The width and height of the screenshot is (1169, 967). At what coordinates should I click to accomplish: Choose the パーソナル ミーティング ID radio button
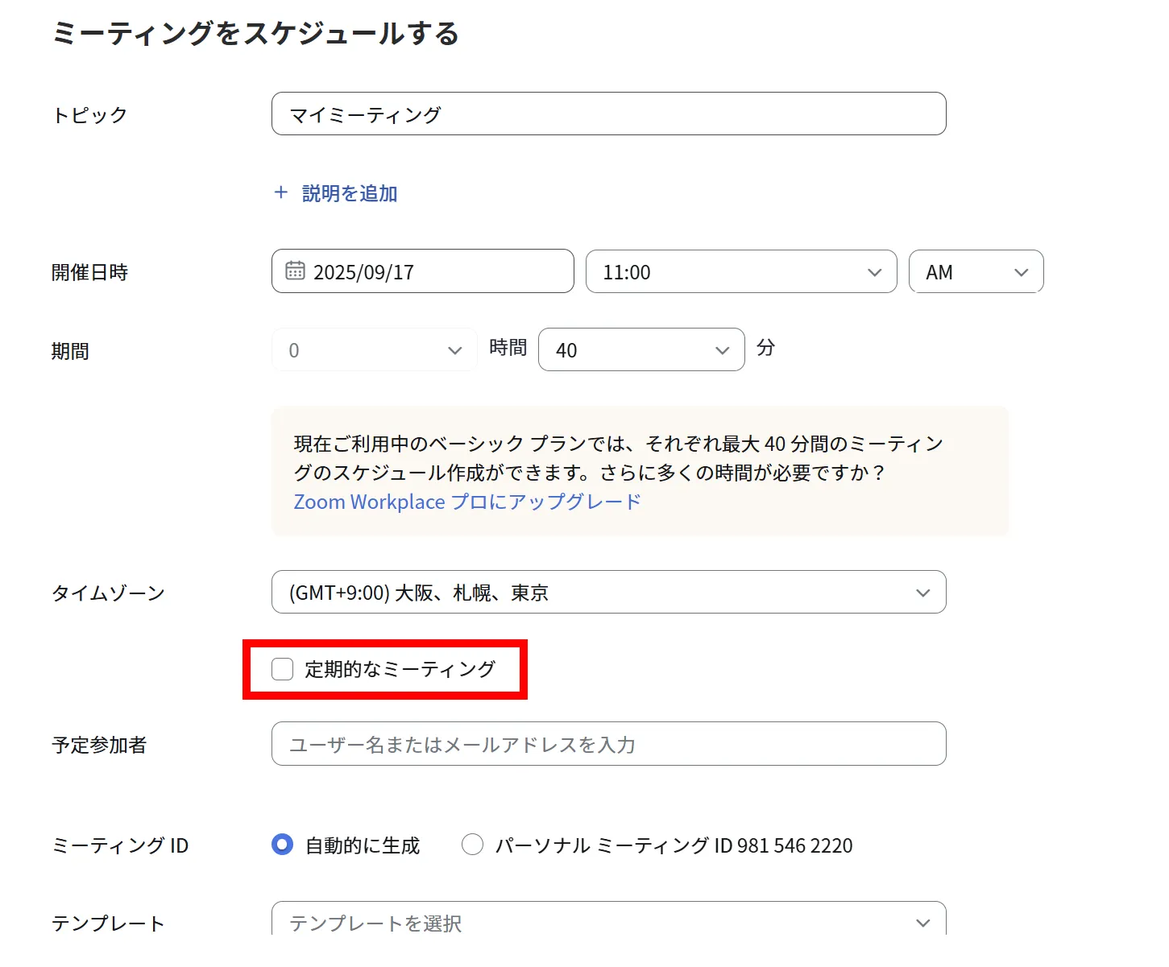click(472, 845)
